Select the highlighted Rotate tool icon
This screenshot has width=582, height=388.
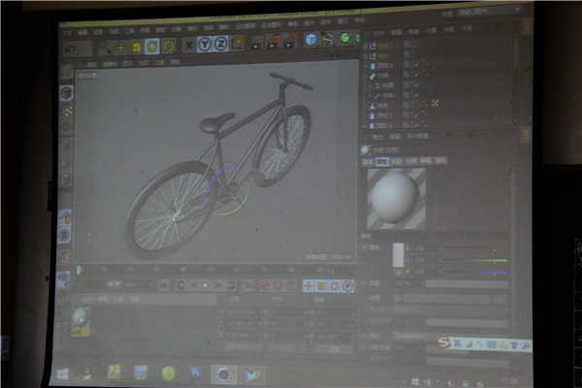pyautogui.click(x=152, y=46)
